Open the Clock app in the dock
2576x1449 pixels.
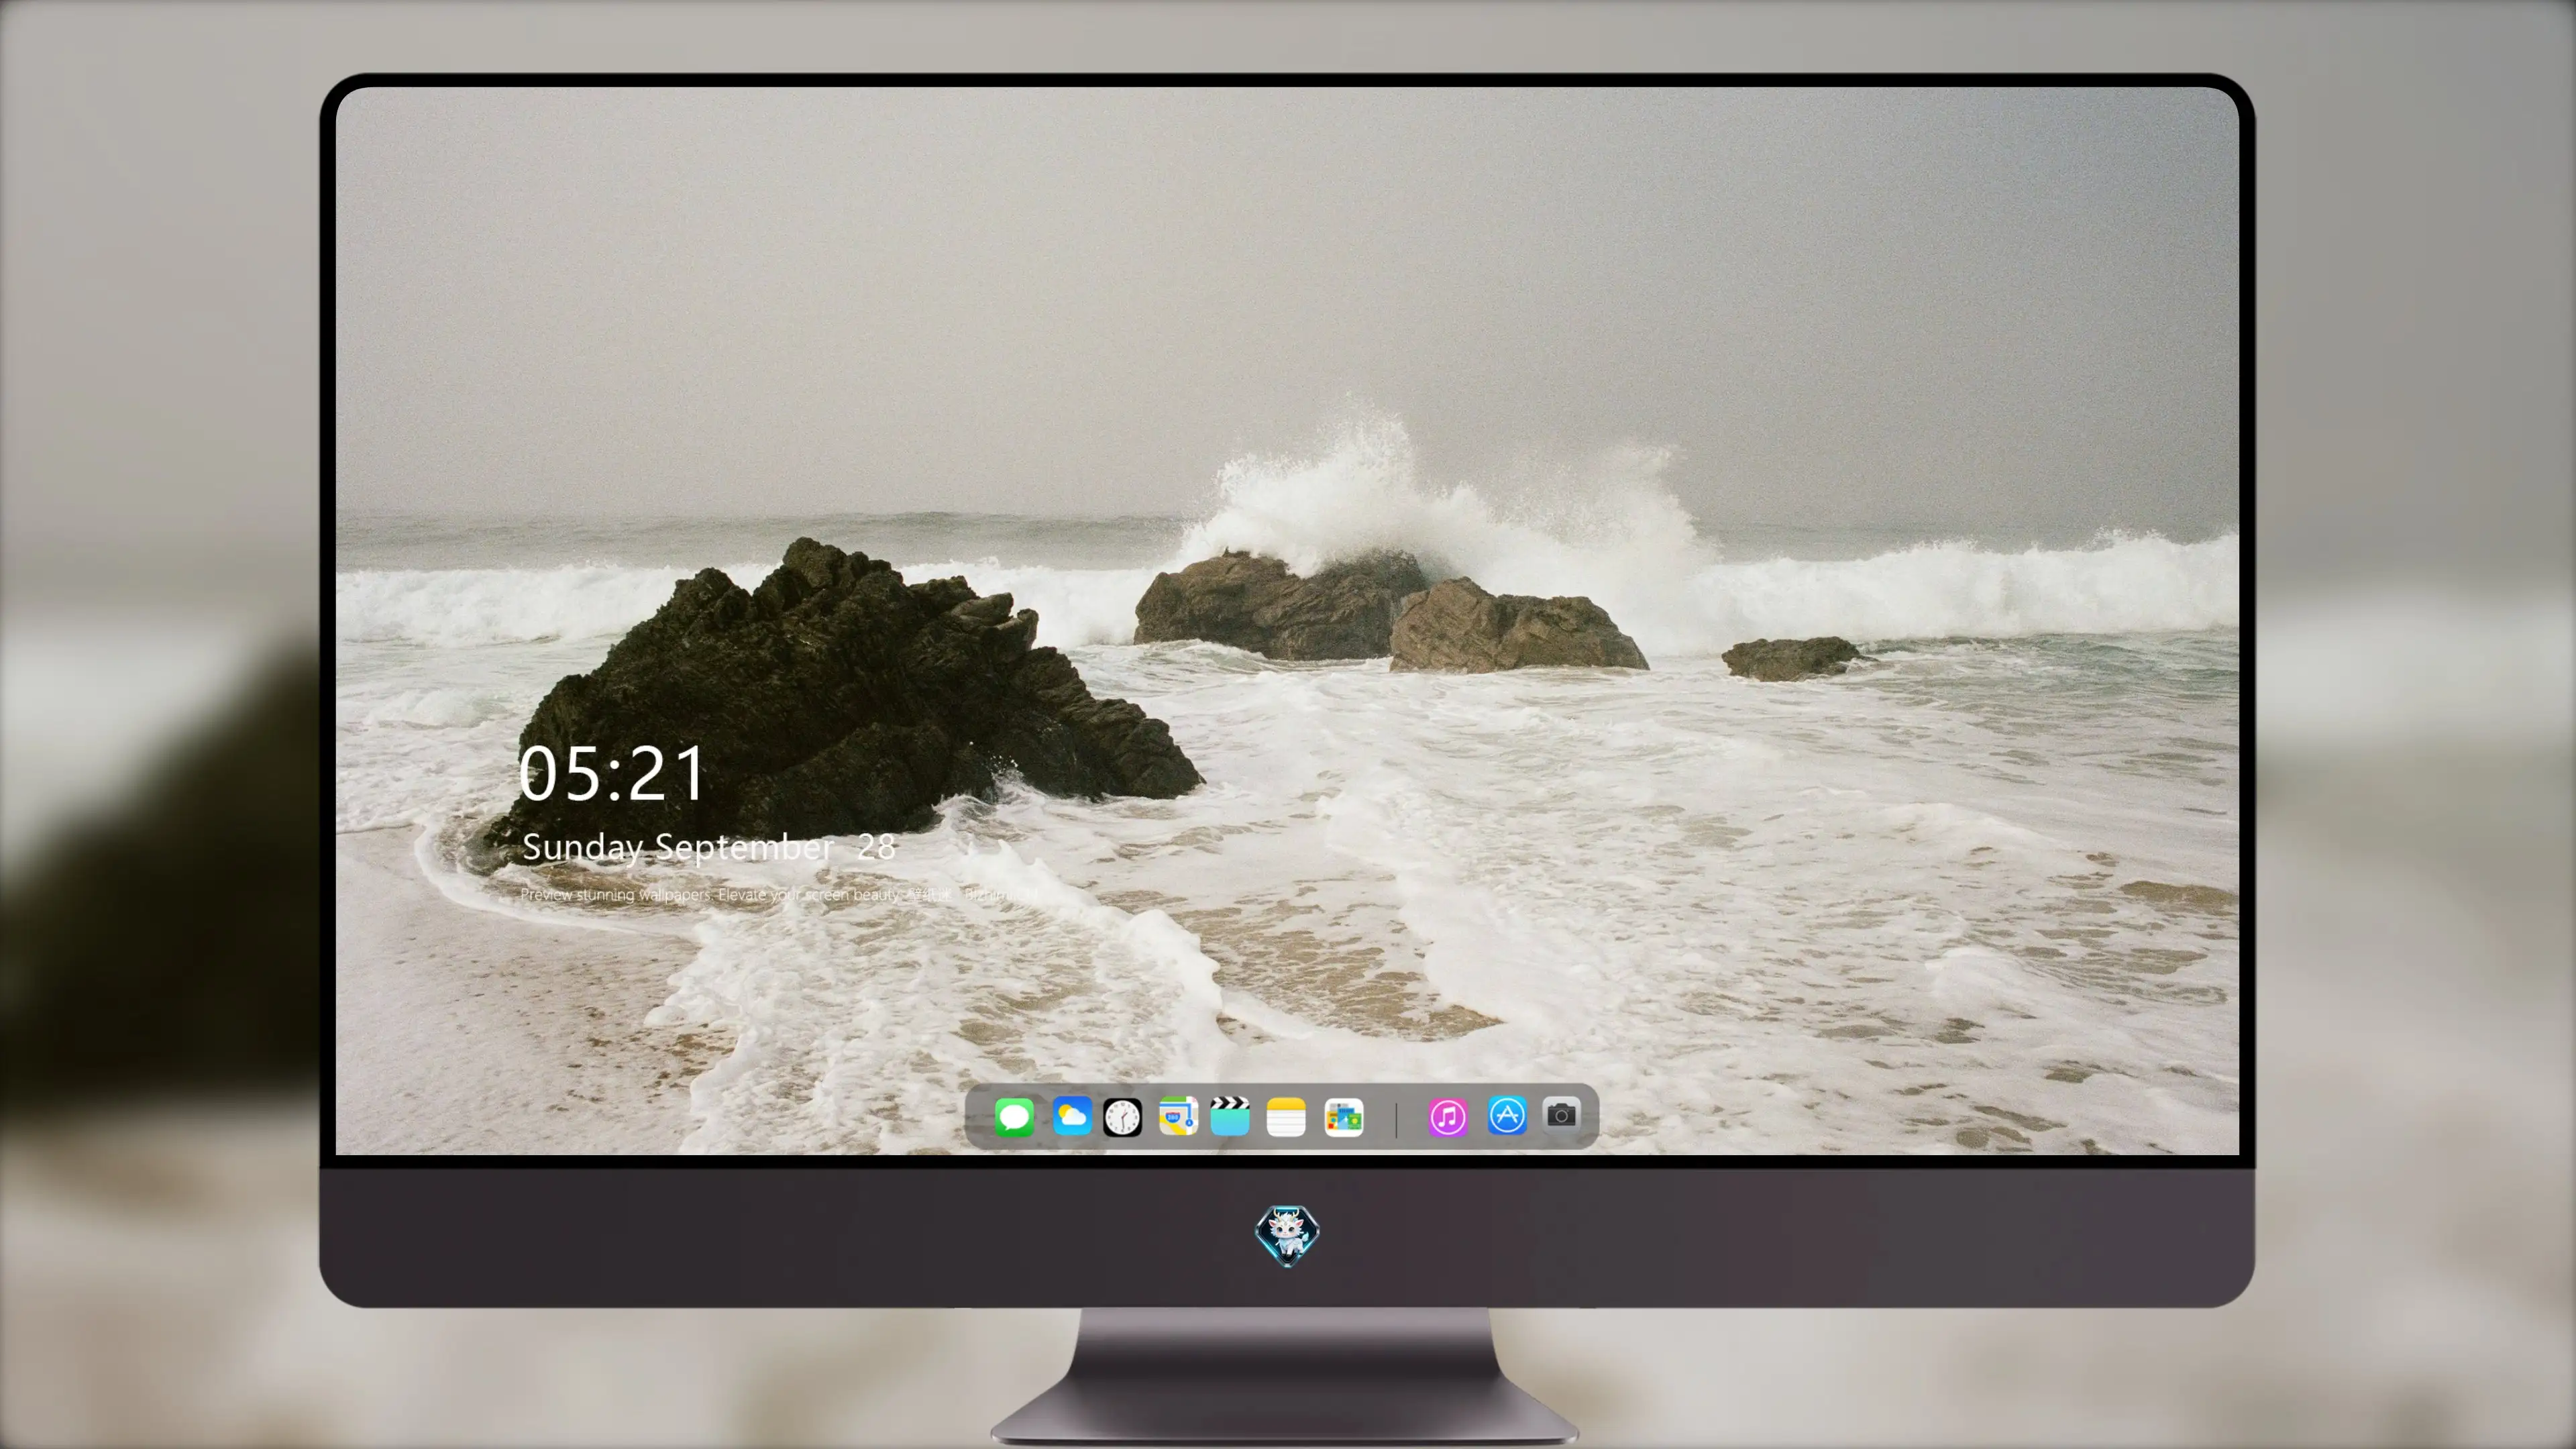click(x=1122, y=1117)
